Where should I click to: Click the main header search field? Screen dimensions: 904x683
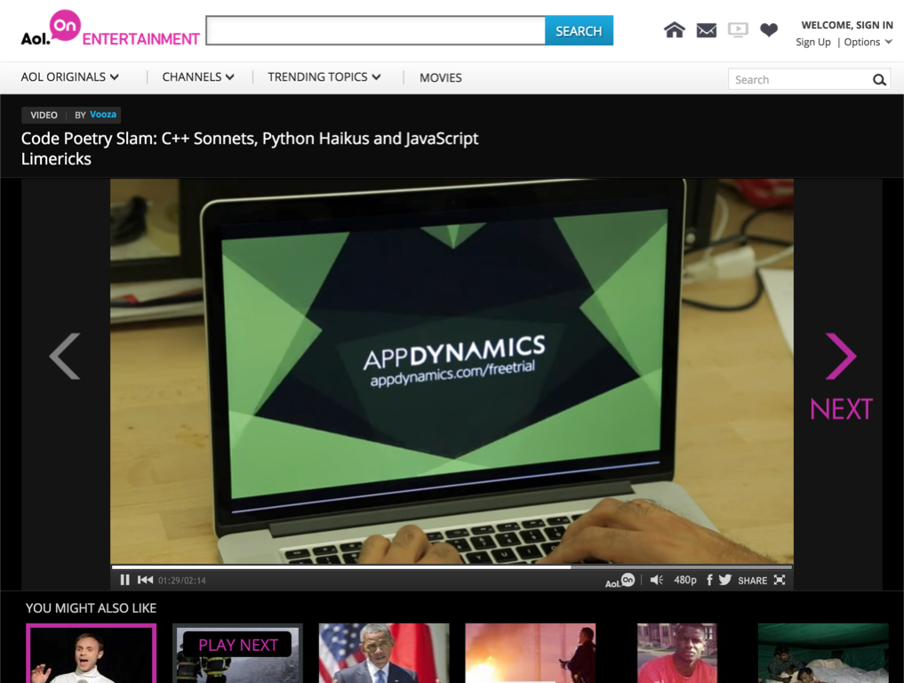pos(375,30)
